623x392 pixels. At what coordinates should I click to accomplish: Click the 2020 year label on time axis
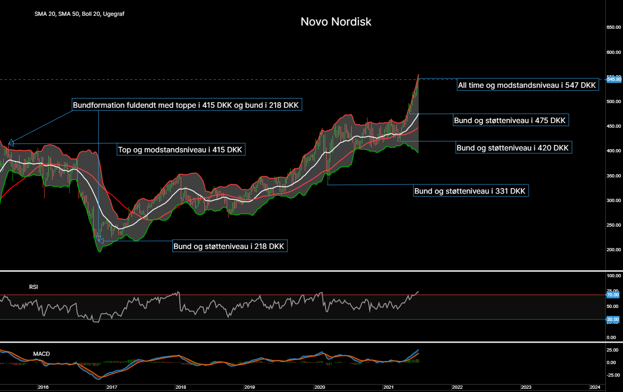(320, 387)
